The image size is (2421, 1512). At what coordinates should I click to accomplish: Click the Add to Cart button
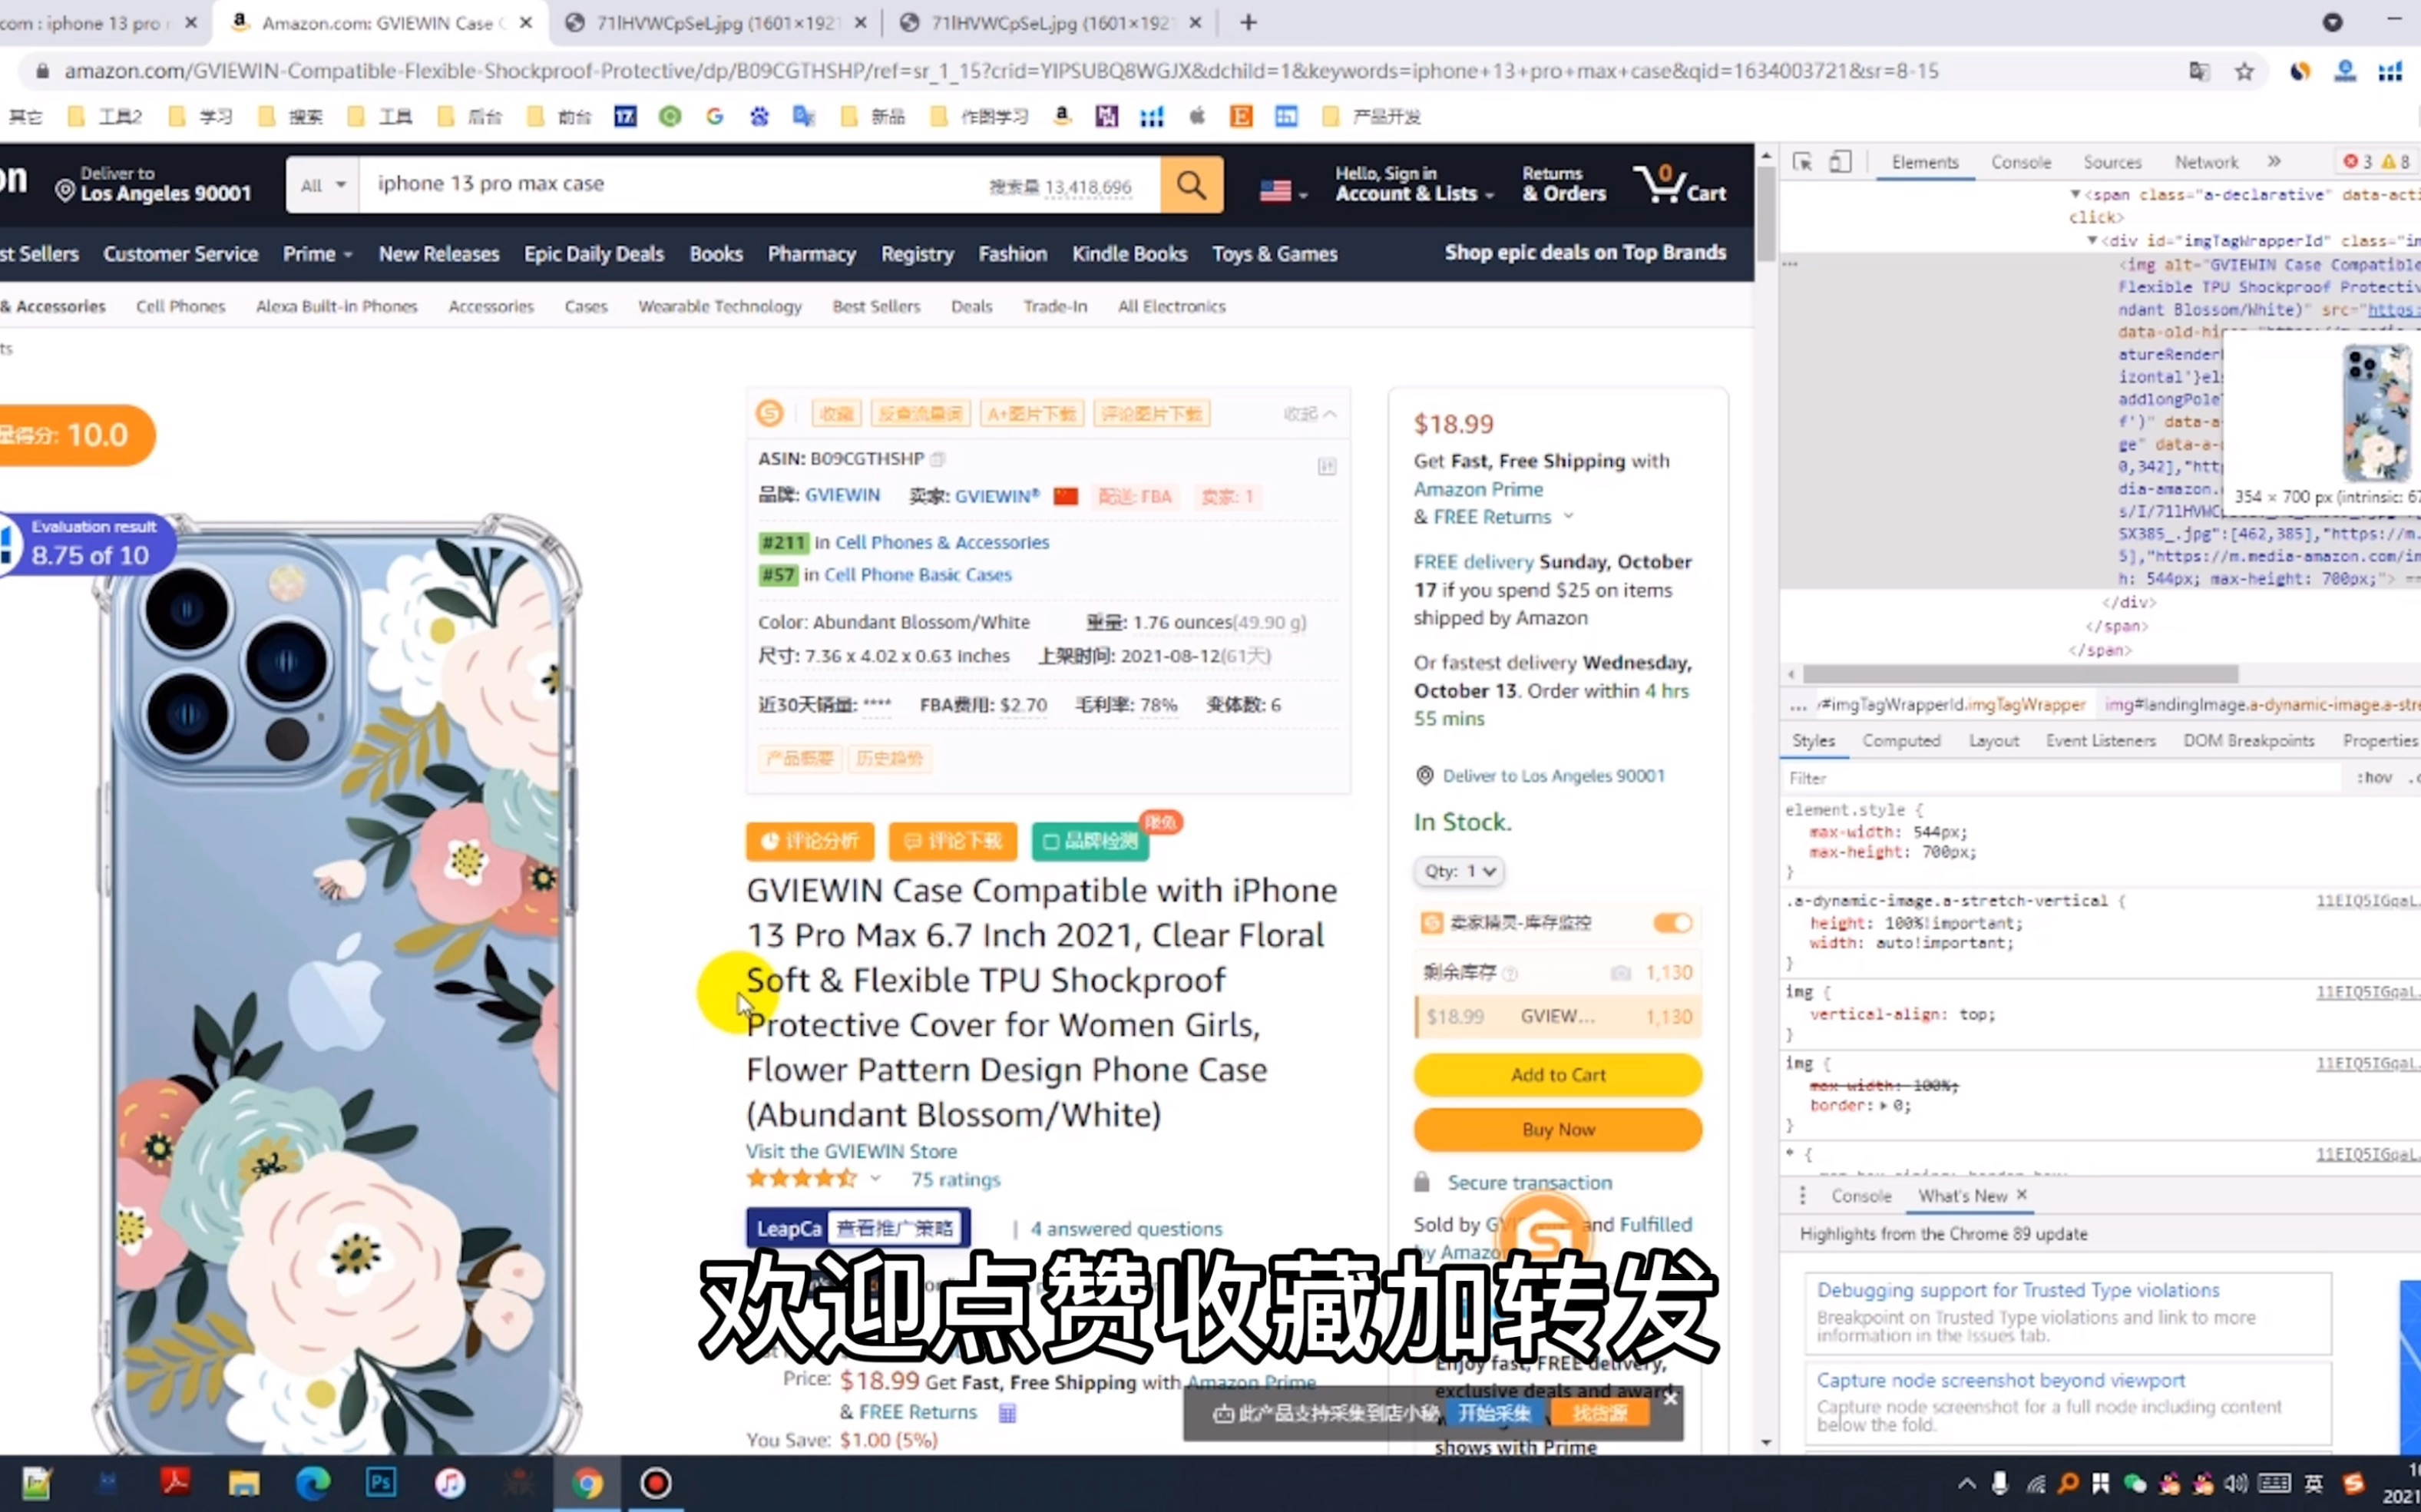tap(1557, 1075)
